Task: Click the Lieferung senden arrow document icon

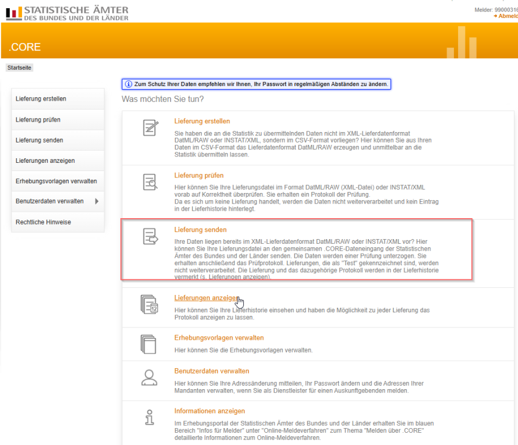Action: [x=151, y=236]
